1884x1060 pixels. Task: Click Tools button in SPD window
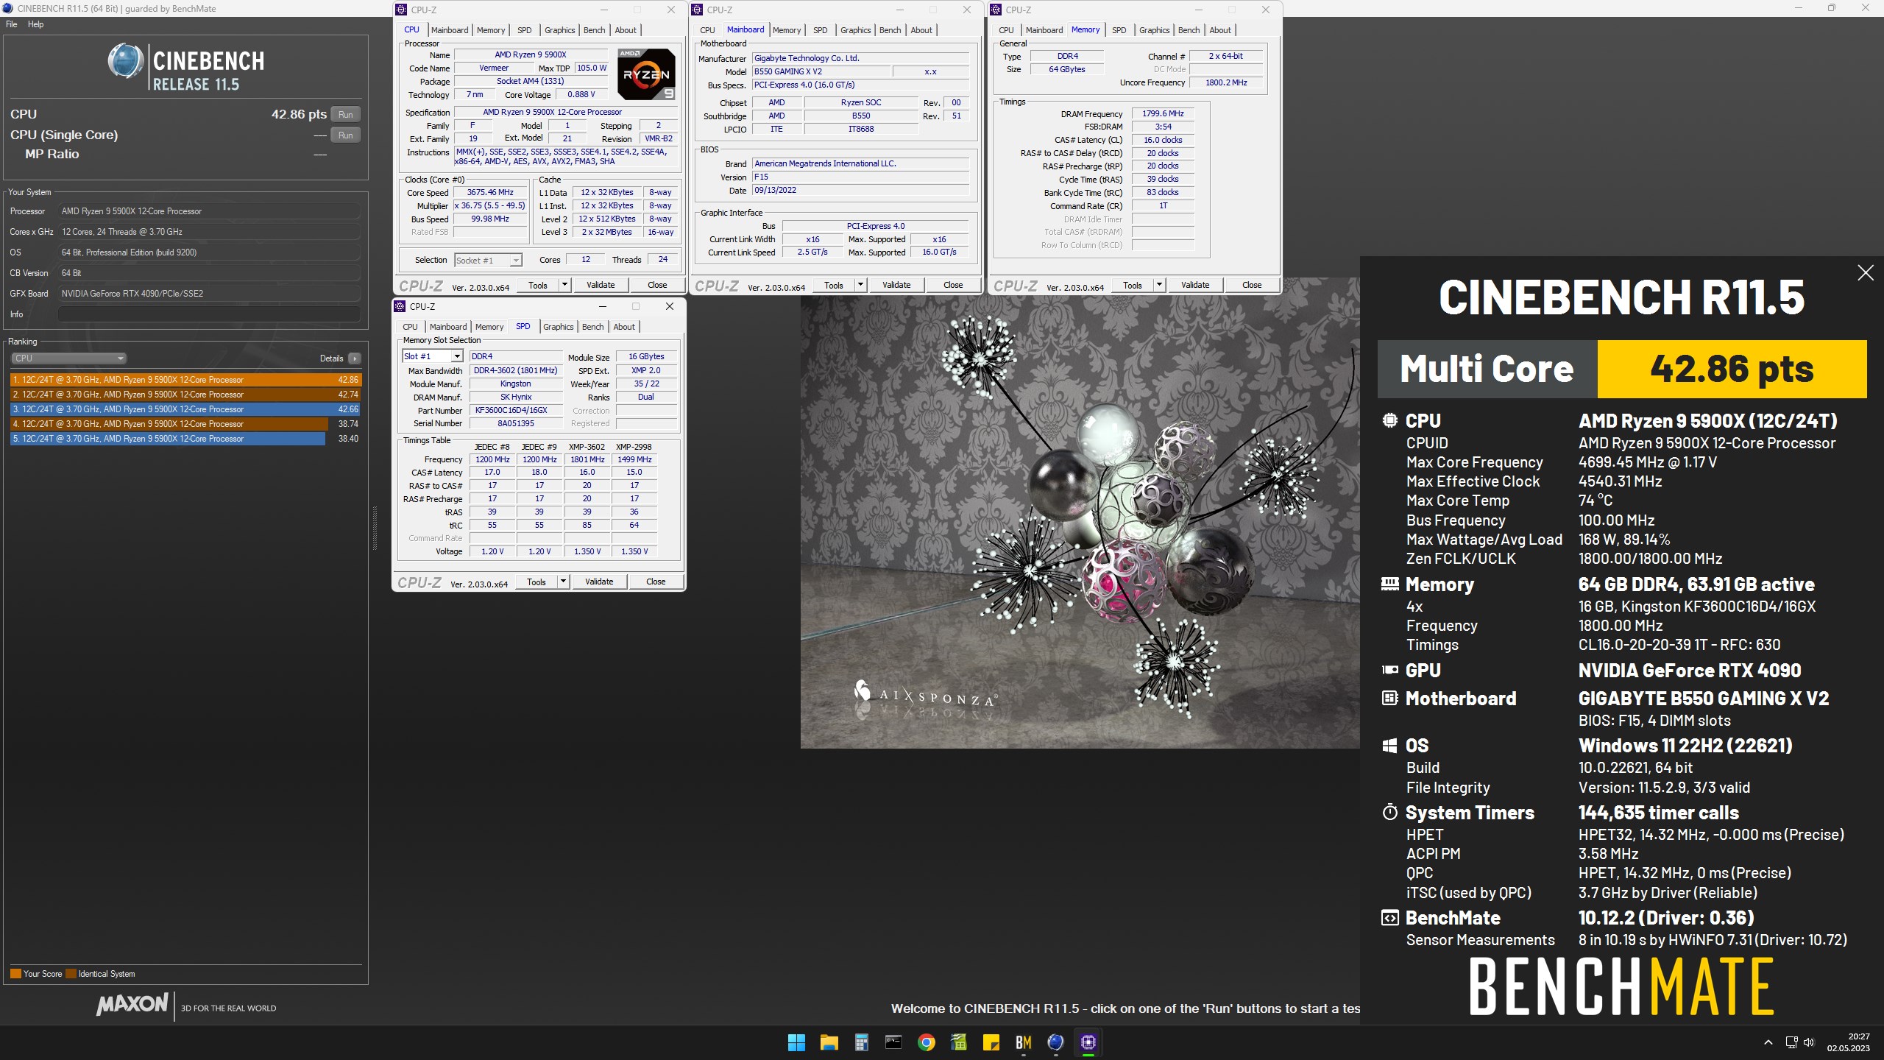pos(536,582)
